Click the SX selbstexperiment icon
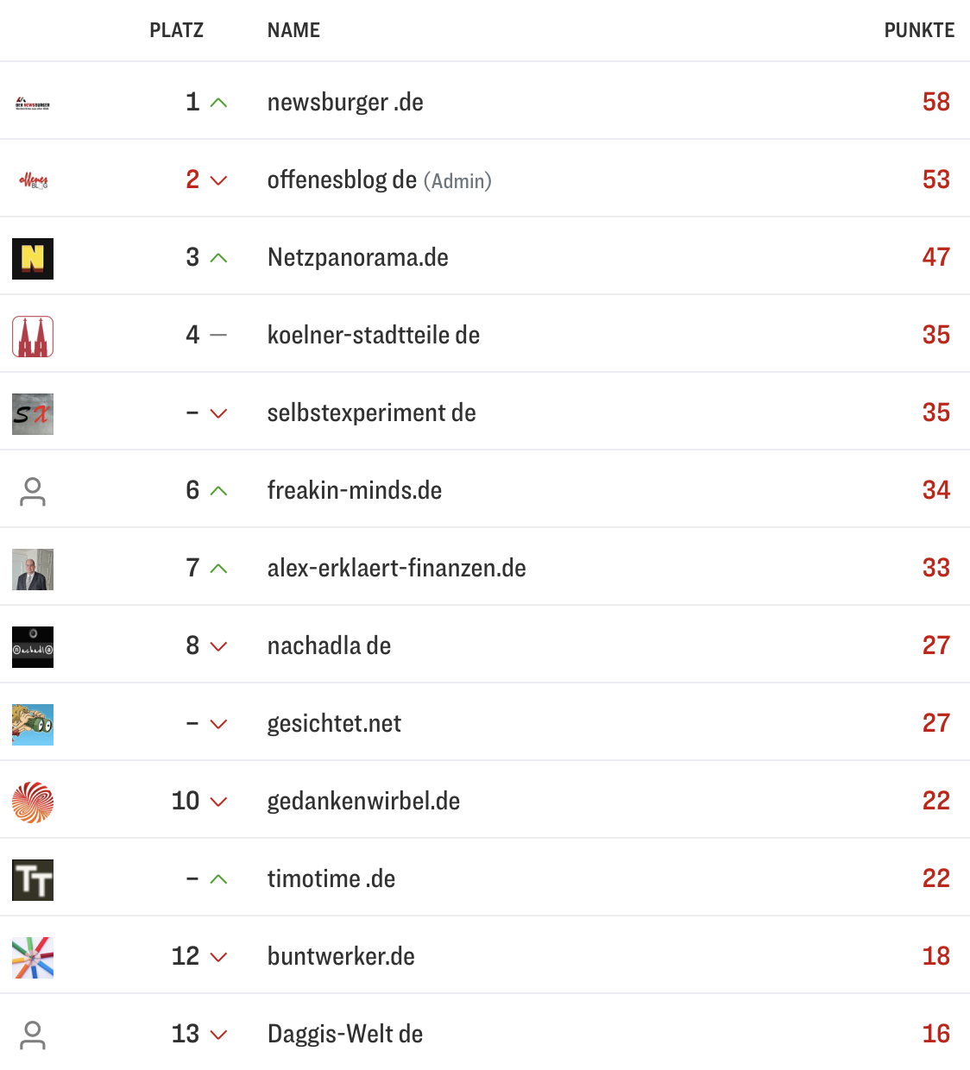 (32, 412)
